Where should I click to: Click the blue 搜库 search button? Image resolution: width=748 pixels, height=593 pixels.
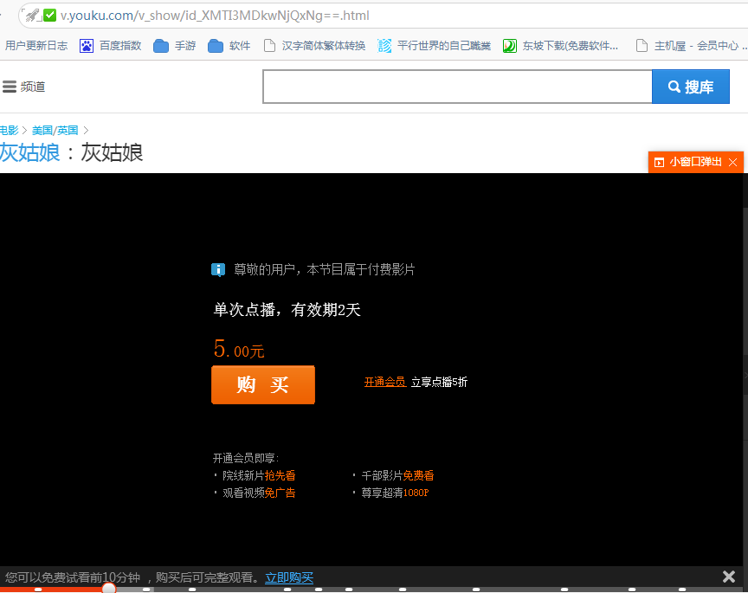click(x=691, y=87)
